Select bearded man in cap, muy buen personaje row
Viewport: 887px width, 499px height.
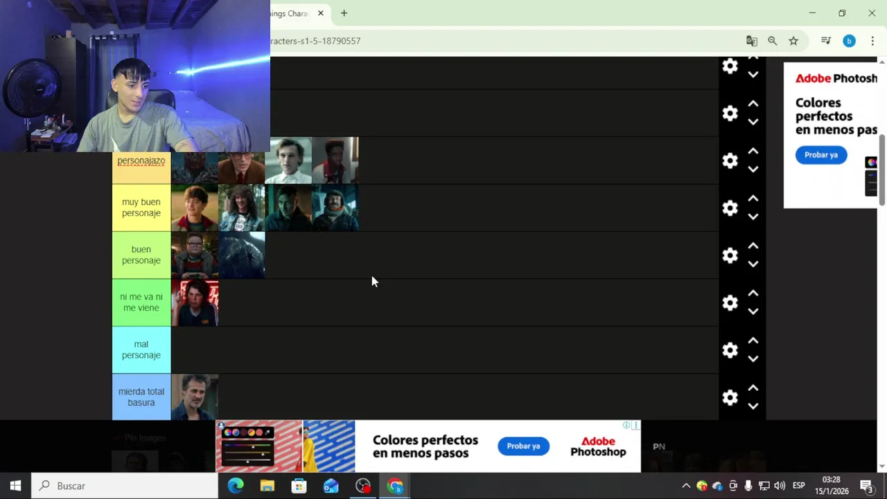point(335,208)
